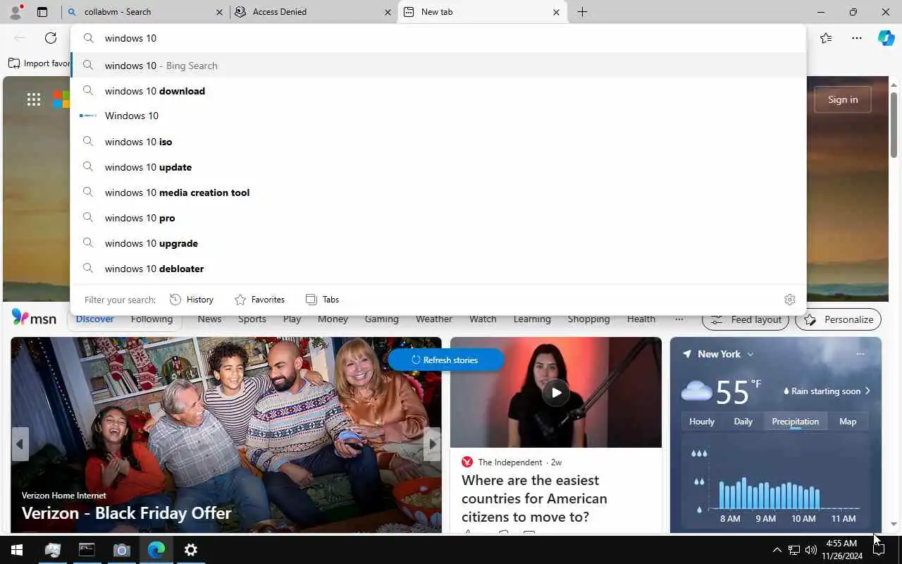Show hidden system tray icons
902x564 pixels.
pyautogui.click(x=777, y=550)
